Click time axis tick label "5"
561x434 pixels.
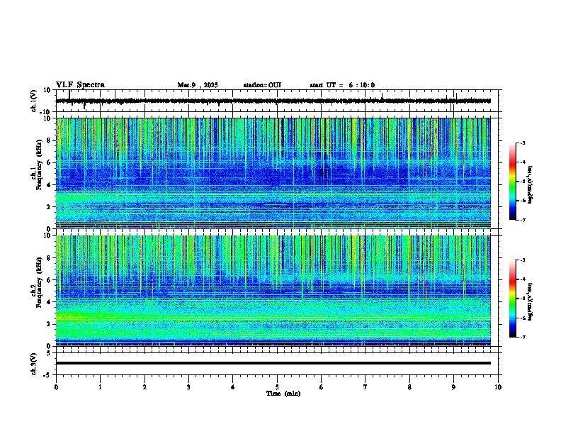pyautogui.click(x=277, y=387)
